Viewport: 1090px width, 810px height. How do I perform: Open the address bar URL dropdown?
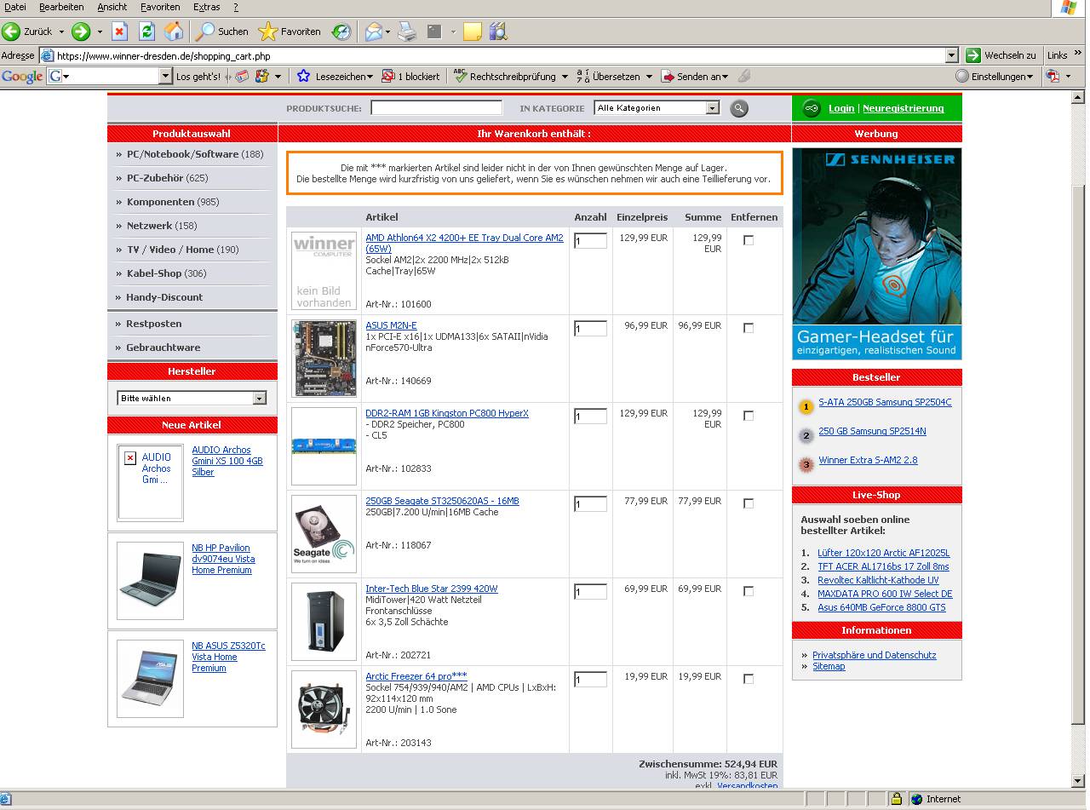[952, 55]
